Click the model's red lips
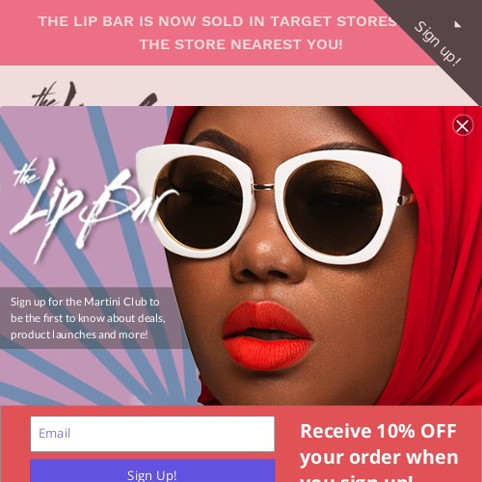Screen dimensions: 482x482 (267, 335)
